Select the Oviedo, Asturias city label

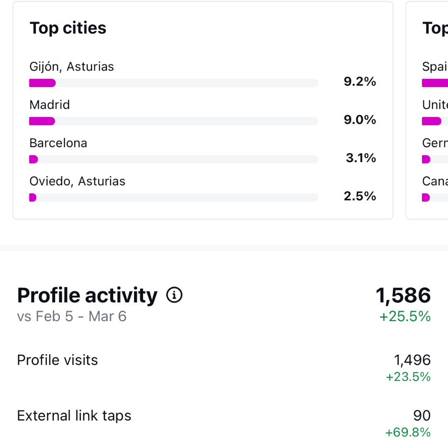[78, 181]
